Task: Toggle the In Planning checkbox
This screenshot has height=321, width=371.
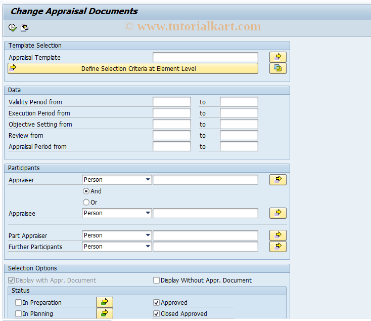Action: (18, 313)
